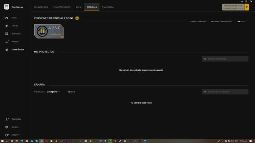Click the taskbar clock
This screenshot has width=255, height=143.
pos(243,141)
